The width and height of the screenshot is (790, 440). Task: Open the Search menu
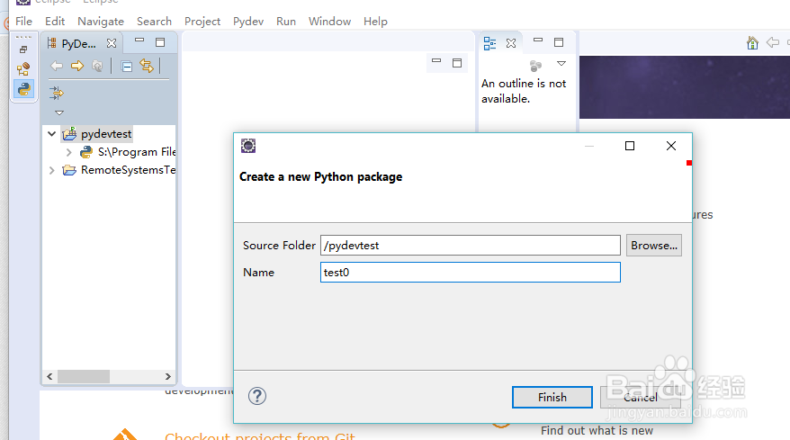tap(154, 22)
